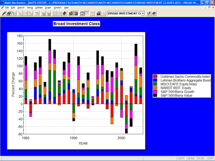This screenshot has height=161, width=215.
Task: Click the Goldman Sachs red legend swatch
Action: [x=155, y=76]
